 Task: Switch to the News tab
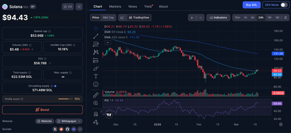(x=132, y=6)
